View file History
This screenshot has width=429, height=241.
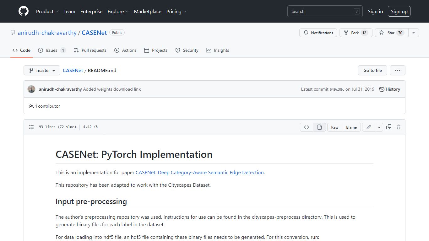(390, 89)
